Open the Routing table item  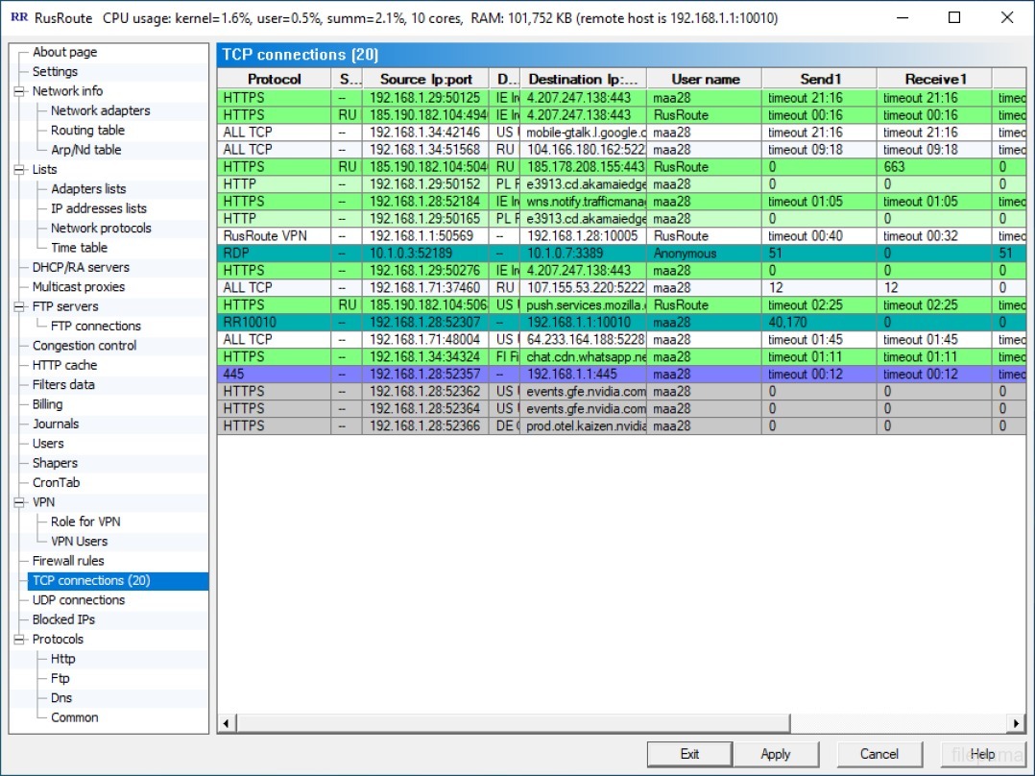coord(87,131)
